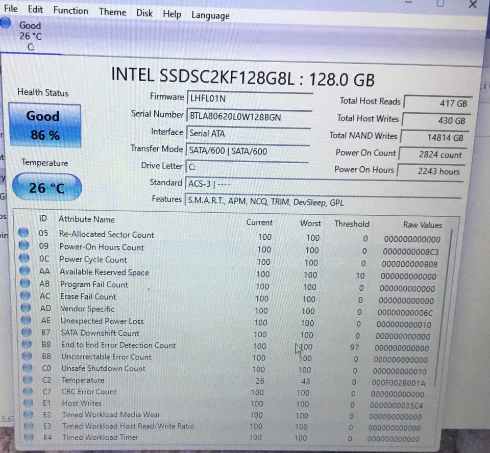Image resolution: width=490 pixels, height=453 pixels.
Task: Click the Total NAND Writes value 14814 GB
Action: pos(434,137)
